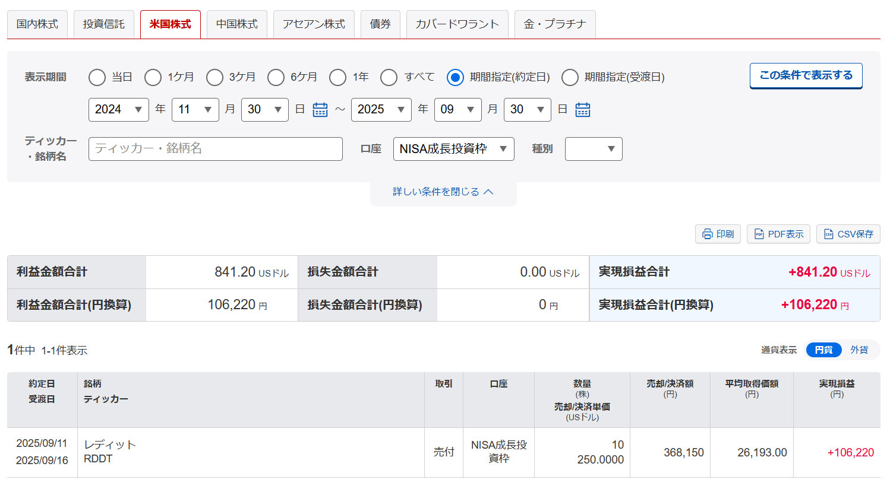Open the 金・プラチナ tab

click(x=554, y=24)
